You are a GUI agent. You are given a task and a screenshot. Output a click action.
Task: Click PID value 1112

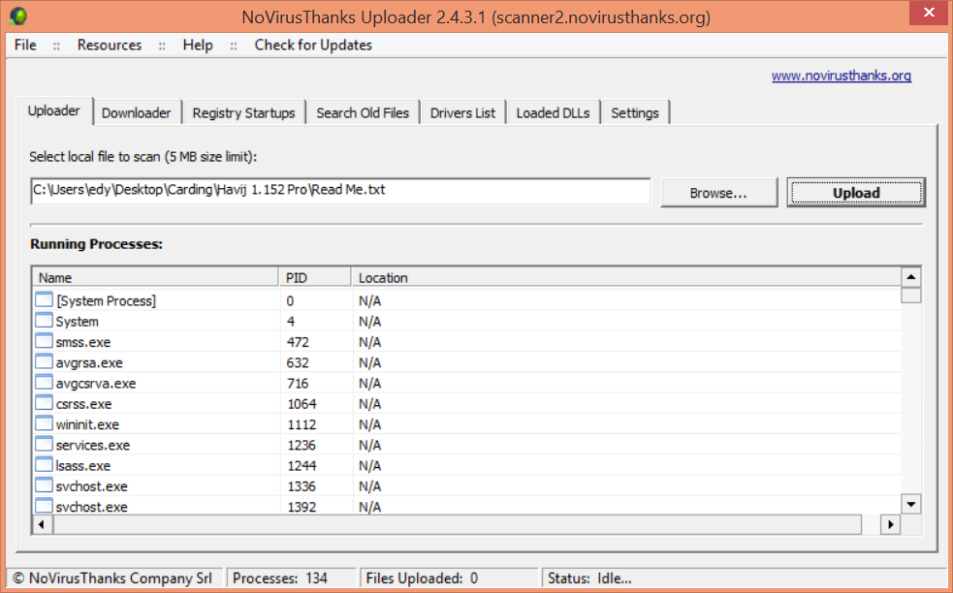click(302, 424)
